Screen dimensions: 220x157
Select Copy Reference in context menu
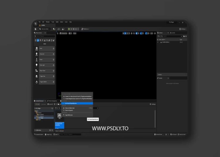coord(69,115)
